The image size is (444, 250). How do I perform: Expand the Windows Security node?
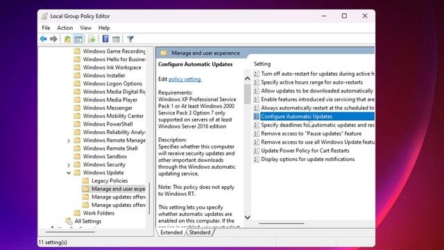click(x=69, y=165)
